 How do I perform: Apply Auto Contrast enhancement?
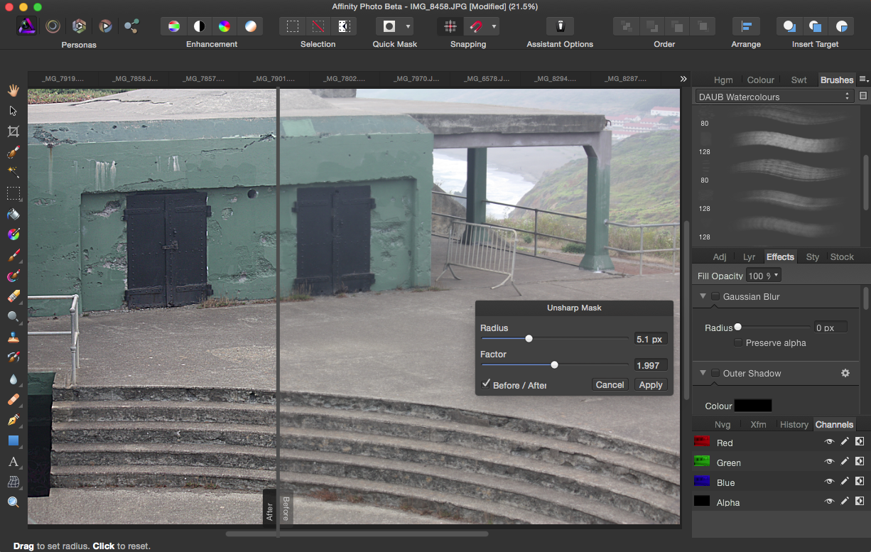pos(200,26)
